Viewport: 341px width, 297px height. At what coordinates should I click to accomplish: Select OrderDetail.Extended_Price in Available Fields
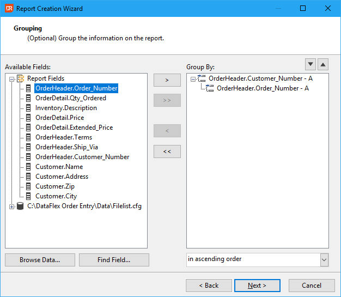[74, 128]
